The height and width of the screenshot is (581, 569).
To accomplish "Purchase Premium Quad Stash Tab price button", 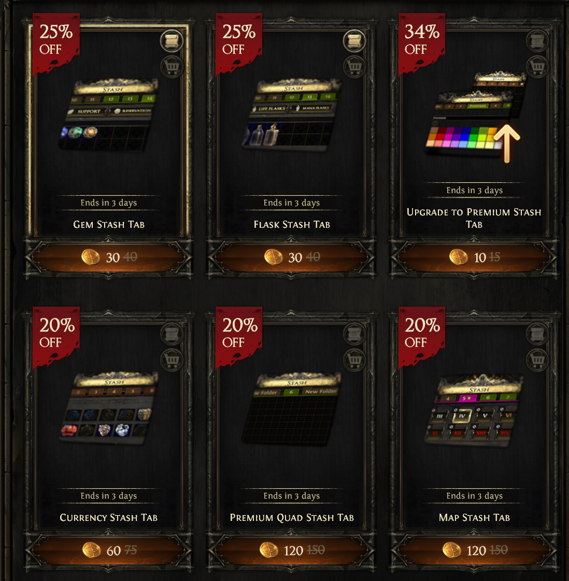I will (x=292, y=550).
